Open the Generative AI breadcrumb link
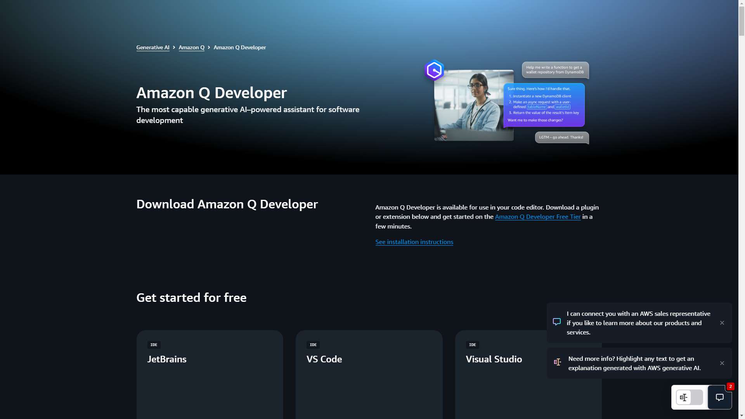Viewport: 745px width, 419px height. (152, 47)
